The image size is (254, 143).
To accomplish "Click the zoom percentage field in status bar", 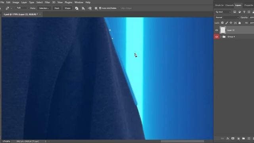I will point(6,141).
